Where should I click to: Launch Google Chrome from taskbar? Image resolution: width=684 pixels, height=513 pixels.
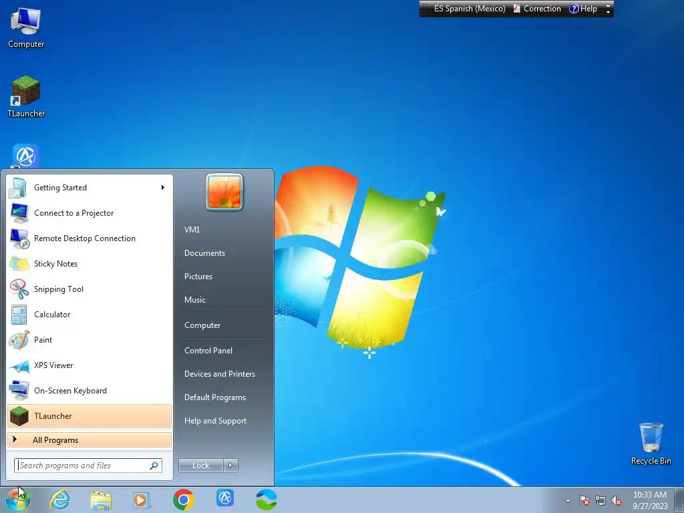[183, 500]
